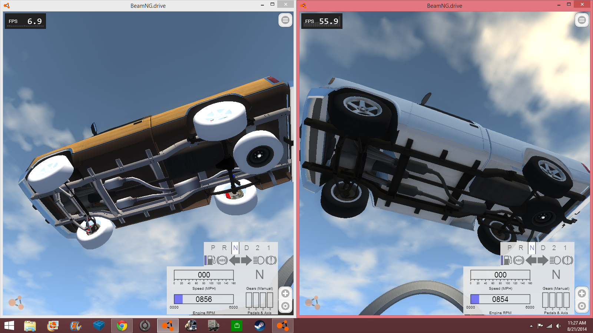Click parking brake warning icon in left window
This screenshot has width=593, height=333.
click(271, 260)
